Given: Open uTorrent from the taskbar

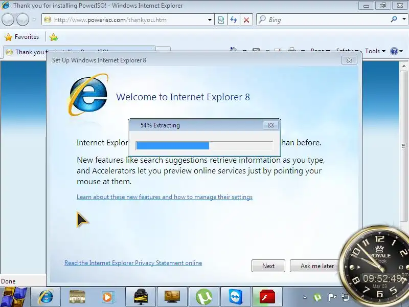Looking at the screenshot, I should click(203, 297).
